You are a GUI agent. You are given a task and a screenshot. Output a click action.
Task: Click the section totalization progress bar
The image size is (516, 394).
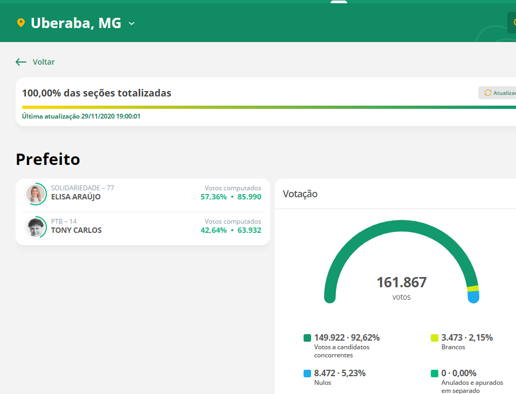[269, 107]
